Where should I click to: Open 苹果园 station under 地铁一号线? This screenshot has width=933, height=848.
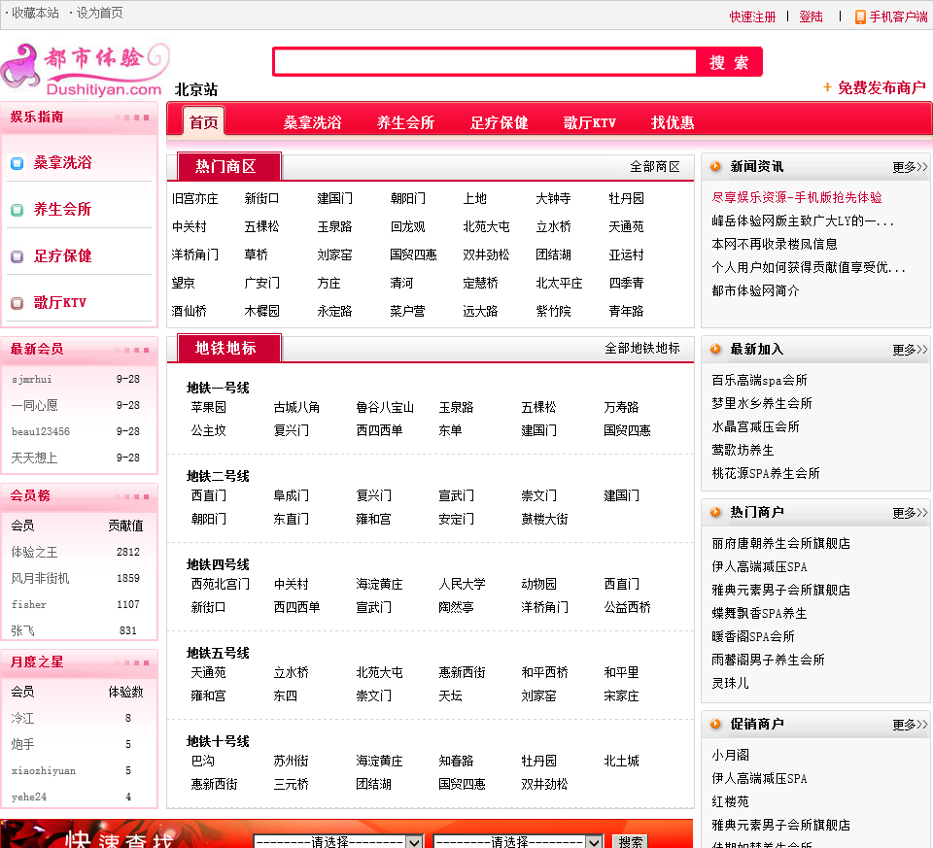coord(208,407)
